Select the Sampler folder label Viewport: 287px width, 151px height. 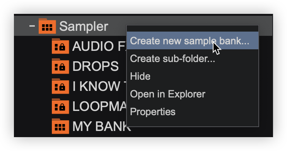tap(84, 27)
